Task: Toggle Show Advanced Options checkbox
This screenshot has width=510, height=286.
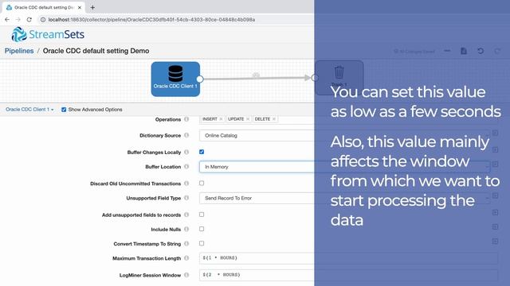Action: tap(64, 110)
